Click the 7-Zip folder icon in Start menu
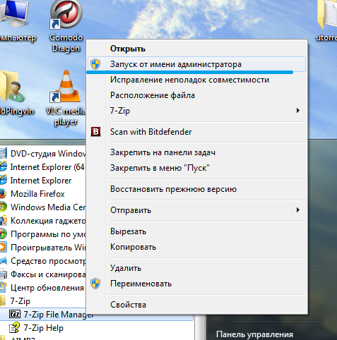 click(x=3, y=300)
